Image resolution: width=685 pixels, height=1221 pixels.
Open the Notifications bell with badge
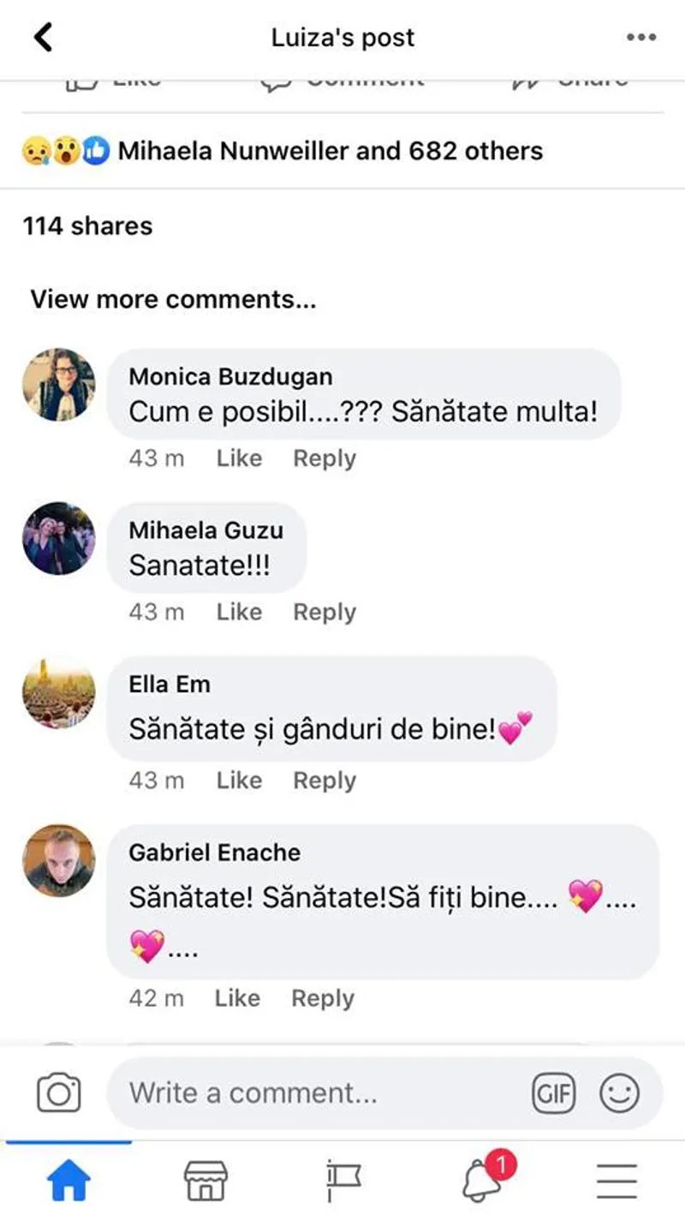coord(482,1181)
